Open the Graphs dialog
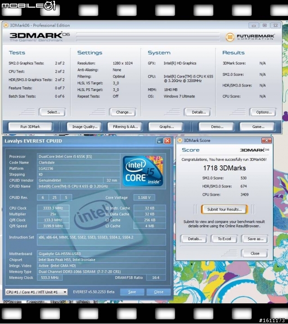Screen dimensions: 288x324 pyautogui.click(x=166, y=127)
